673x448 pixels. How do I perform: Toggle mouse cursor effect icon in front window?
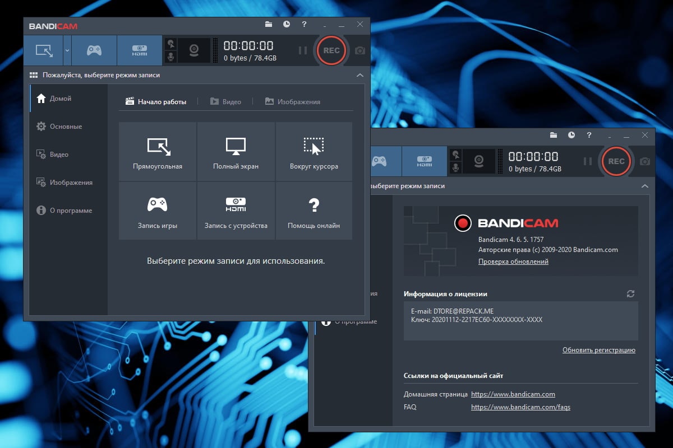tap(170, 44)
